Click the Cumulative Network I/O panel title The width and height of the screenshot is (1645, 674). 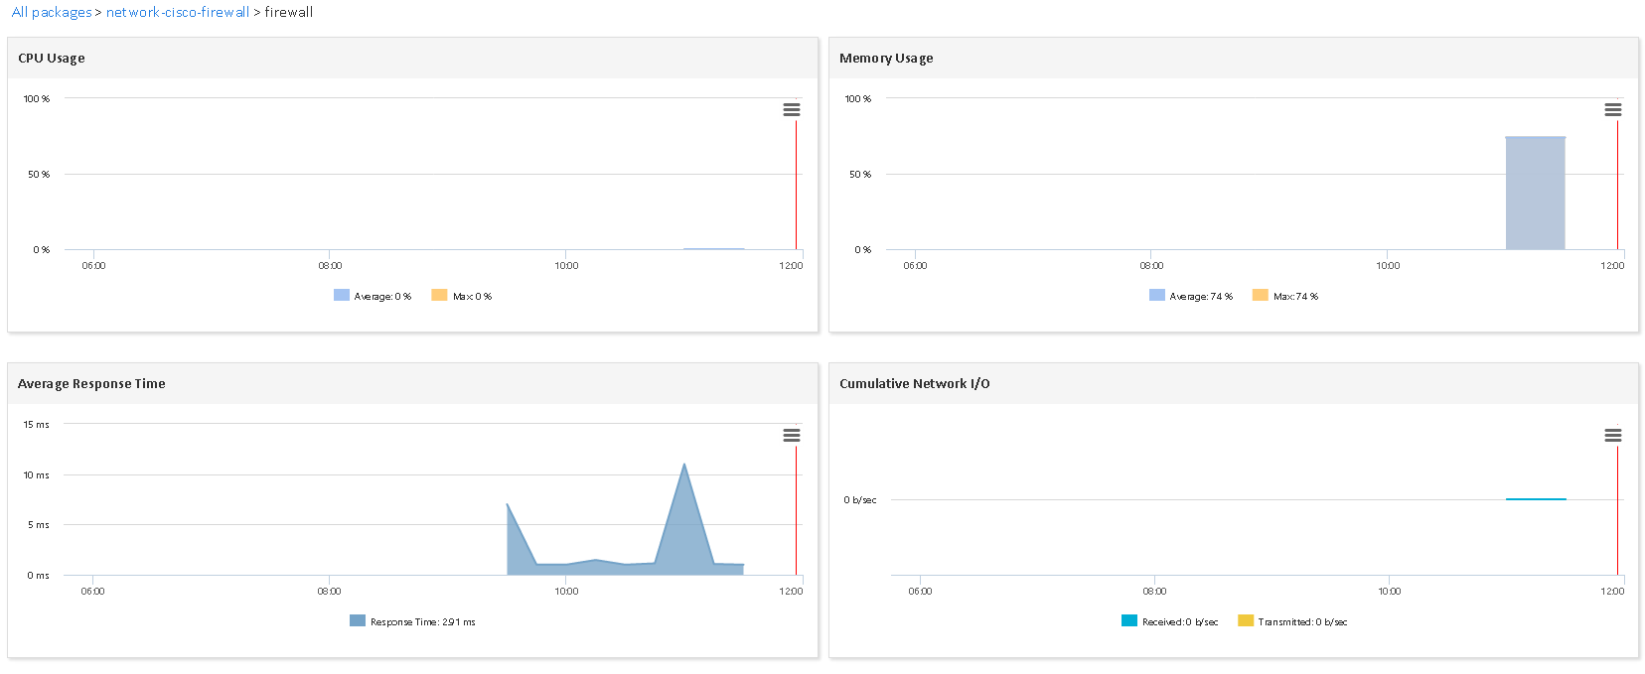point(914,384)
